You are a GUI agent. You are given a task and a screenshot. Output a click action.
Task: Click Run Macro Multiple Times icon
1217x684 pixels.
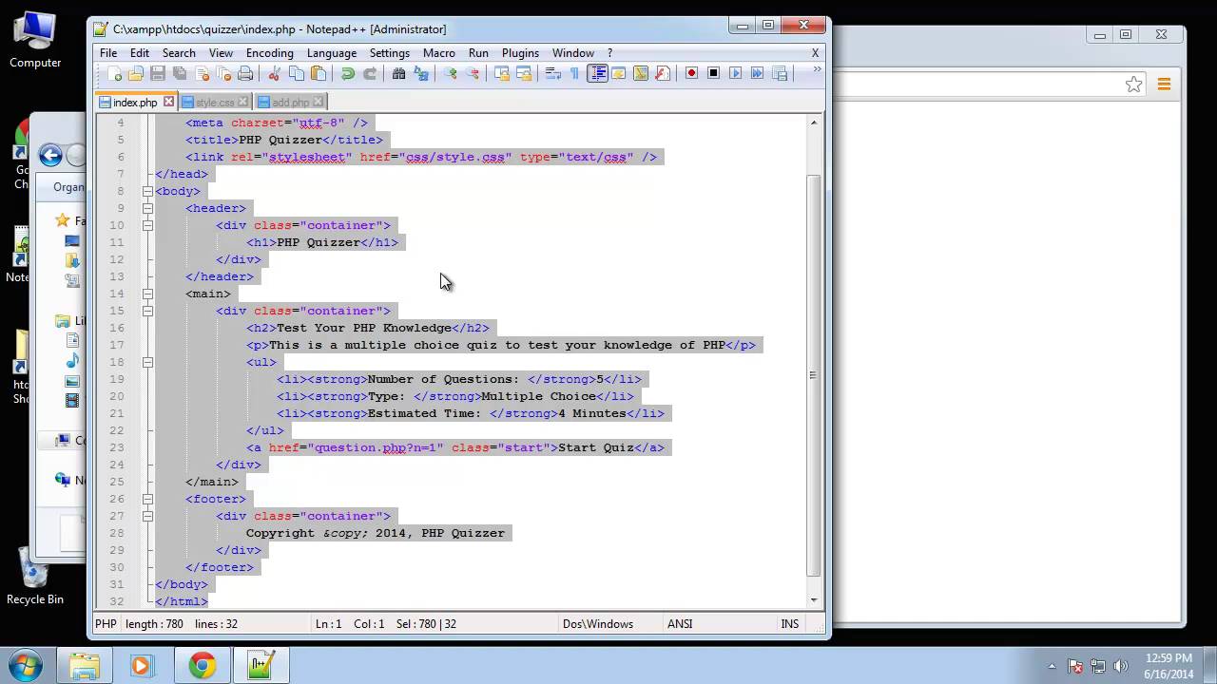(x=757, y=73)
